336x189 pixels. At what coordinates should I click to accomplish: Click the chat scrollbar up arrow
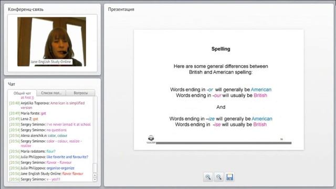coord(94,175)
